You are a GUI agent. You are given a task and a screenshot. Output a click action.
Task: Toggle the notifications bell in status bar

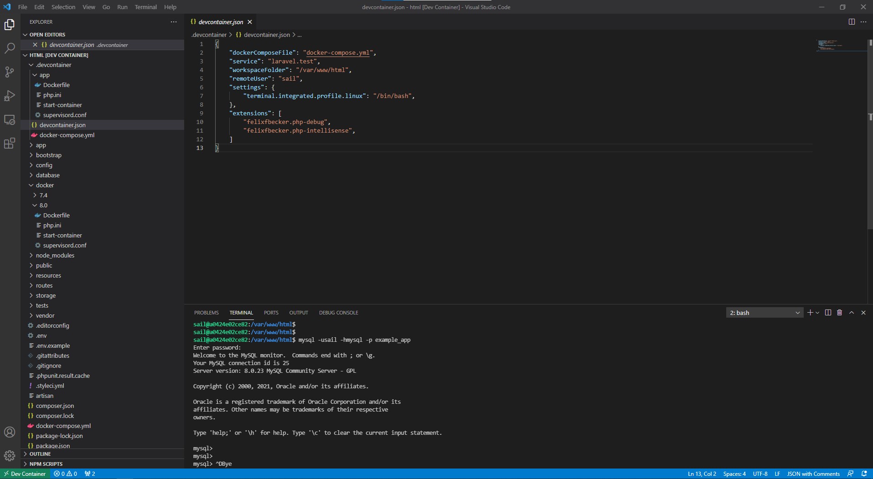pos(865,474)
